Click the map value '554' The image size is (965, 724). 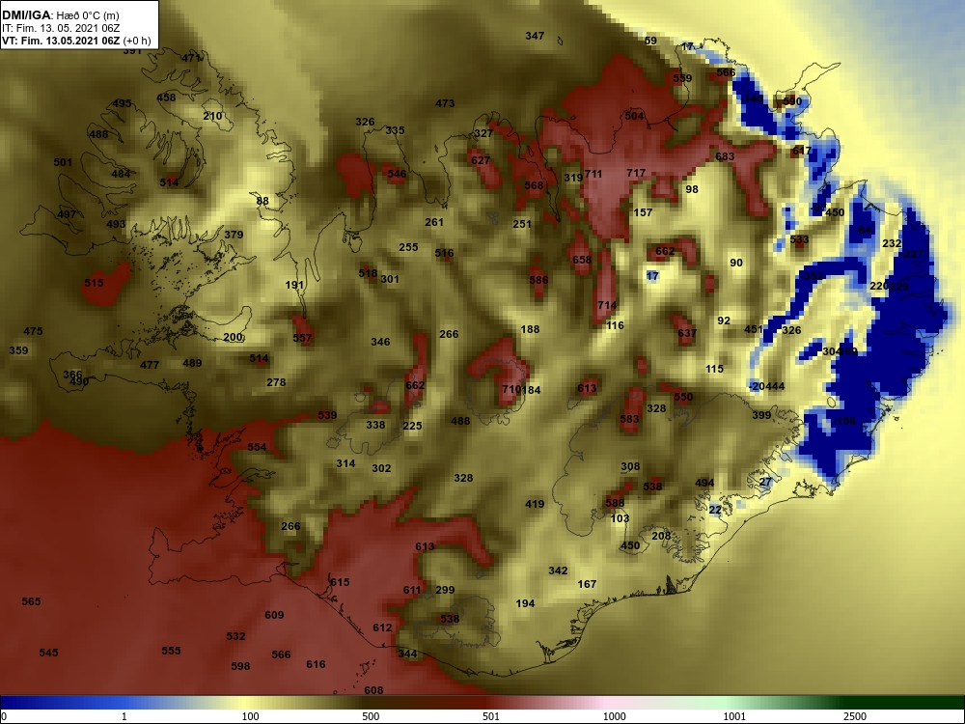pyautogui.click(x=258, y=447)
